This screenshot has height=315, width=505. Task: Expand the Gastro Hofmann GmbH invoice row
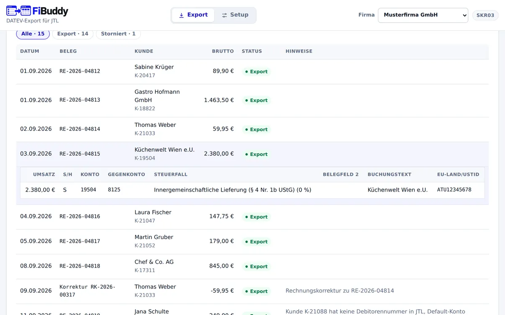pyautogui.click(x=252, y=100)
